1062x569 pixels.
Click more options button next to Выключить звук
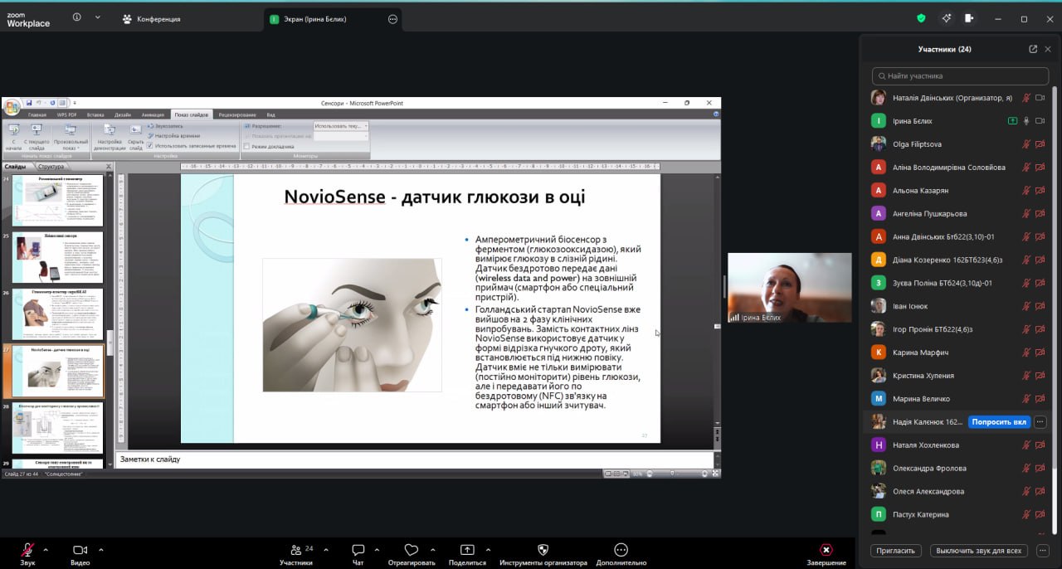(1043, 550)
